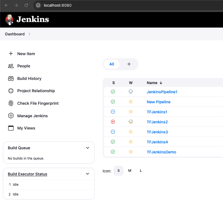Click the browser reload button
The width and height of the screenshot is (223, 203).
tap(26, 5)
